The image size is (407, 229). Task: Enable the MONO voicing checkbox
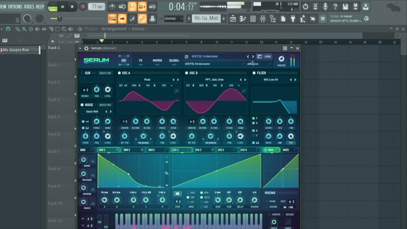(x=267, y=202)
